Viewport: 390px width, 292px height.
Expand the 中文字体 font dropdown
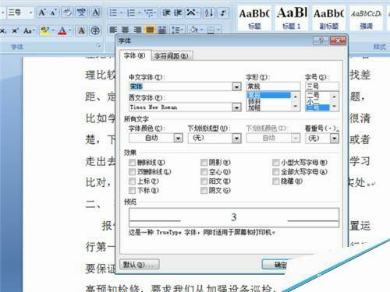236,86
